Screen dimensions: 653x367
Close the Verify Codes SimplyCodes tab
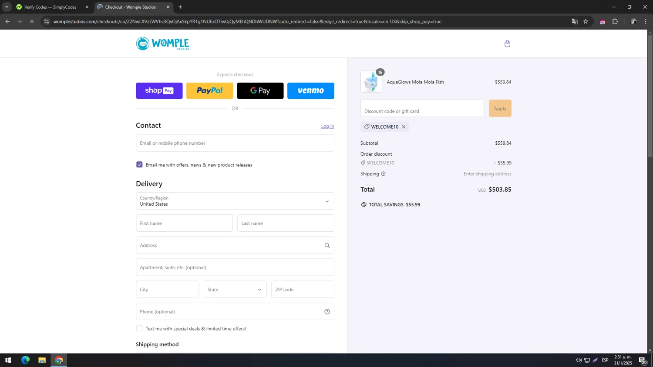click(87, 7)
